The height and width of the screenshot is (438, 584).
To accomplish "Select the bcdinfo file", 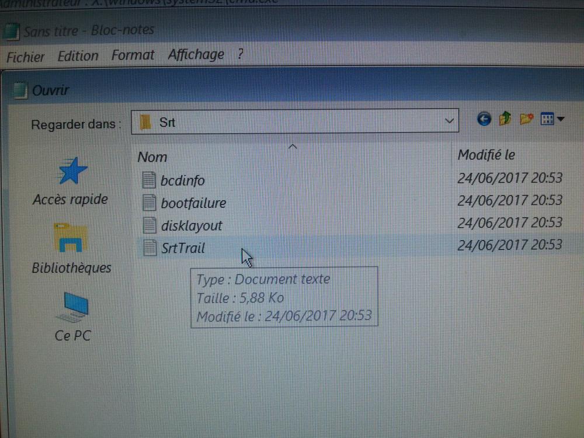I will pos(182,180).
